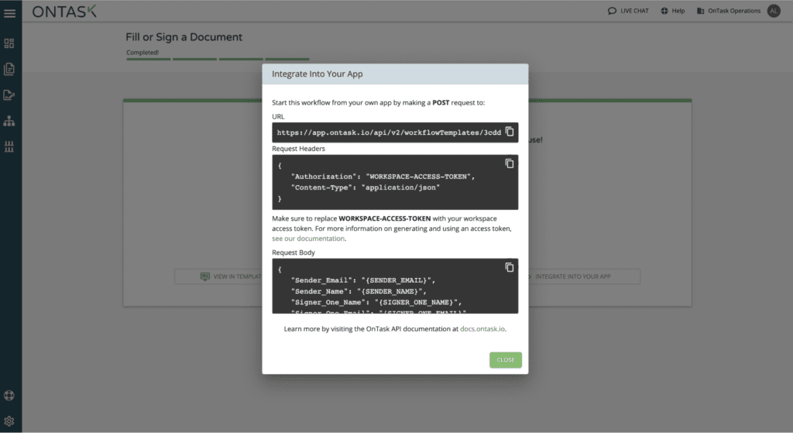This screenshot has width=793, height=433.
Task: Open the Help menu
Action: 673,11
